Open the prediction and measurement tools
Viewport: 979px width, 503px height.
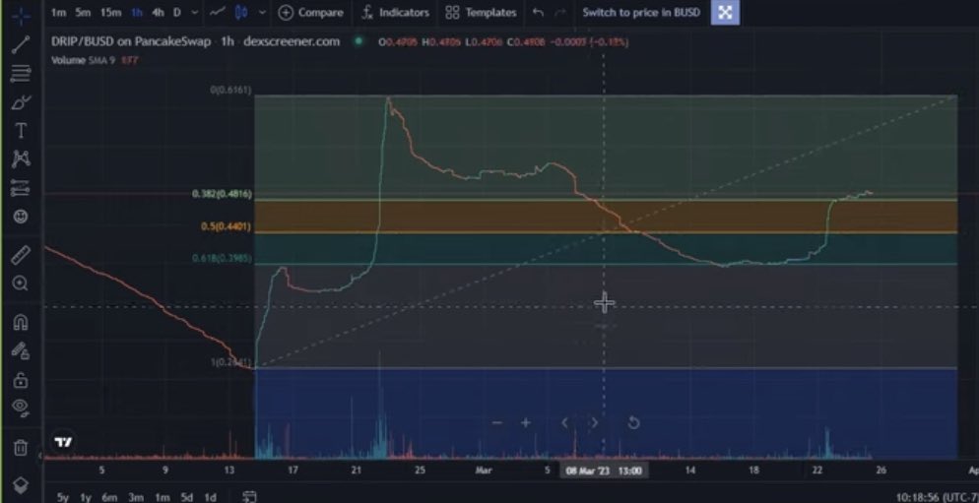click(x=21, y=188)
